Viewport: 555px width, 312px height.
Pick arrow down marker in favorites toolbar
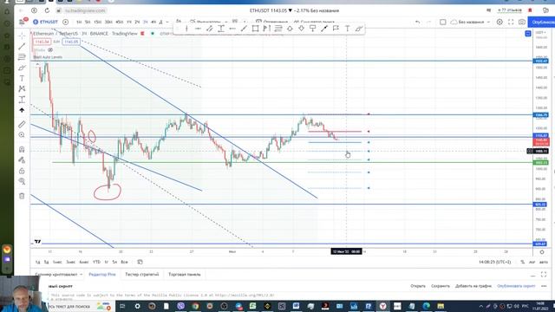tap(301, 29)
